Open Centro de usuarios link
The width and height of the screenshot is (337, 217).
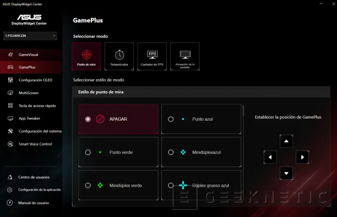click(34, 177)
